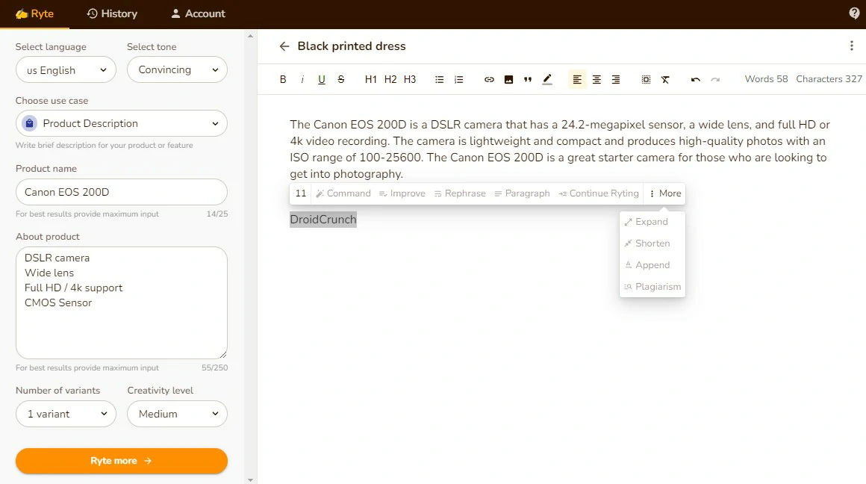This screenshot has width=866, height=484.
Task: Run Plagiarism check from More menu
Action: [652, 286]
